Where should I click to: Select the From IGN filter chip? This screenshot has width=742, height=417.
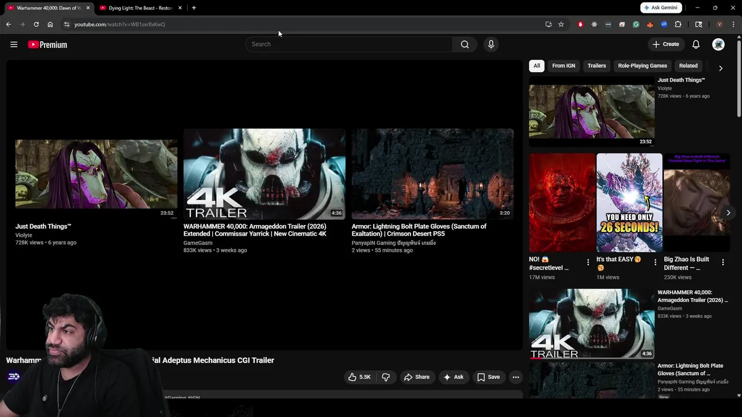click(563, 66)
